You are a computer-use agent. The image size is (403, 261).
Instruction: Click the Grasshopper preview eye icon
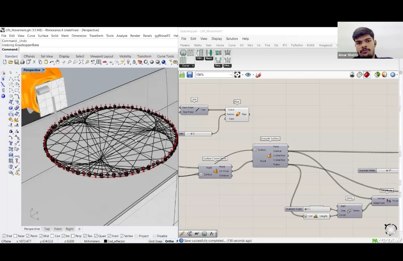click(x=248, y=75)
